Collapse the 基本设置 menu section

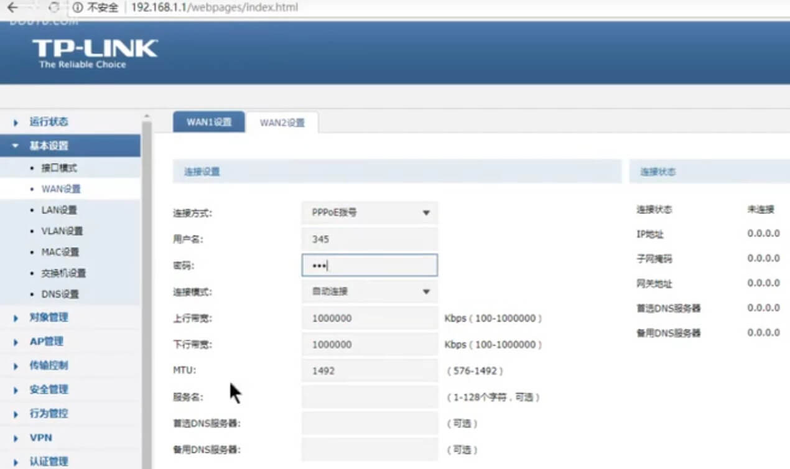click(49, 146)
